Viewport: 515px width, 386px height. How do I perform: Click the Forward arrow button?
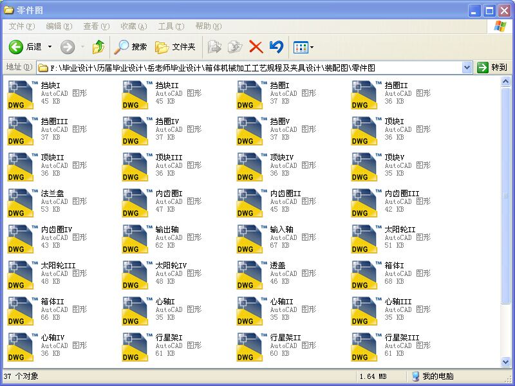click(68, 47)
